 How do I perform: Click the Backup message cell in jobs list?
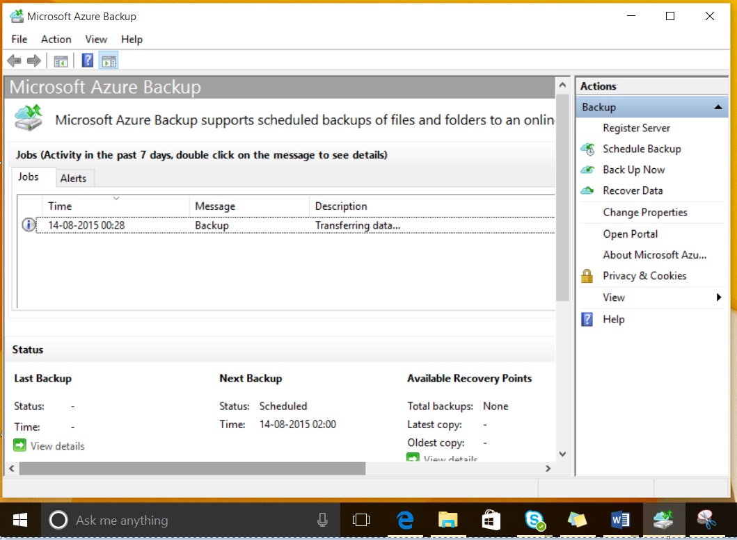[212, 225]
